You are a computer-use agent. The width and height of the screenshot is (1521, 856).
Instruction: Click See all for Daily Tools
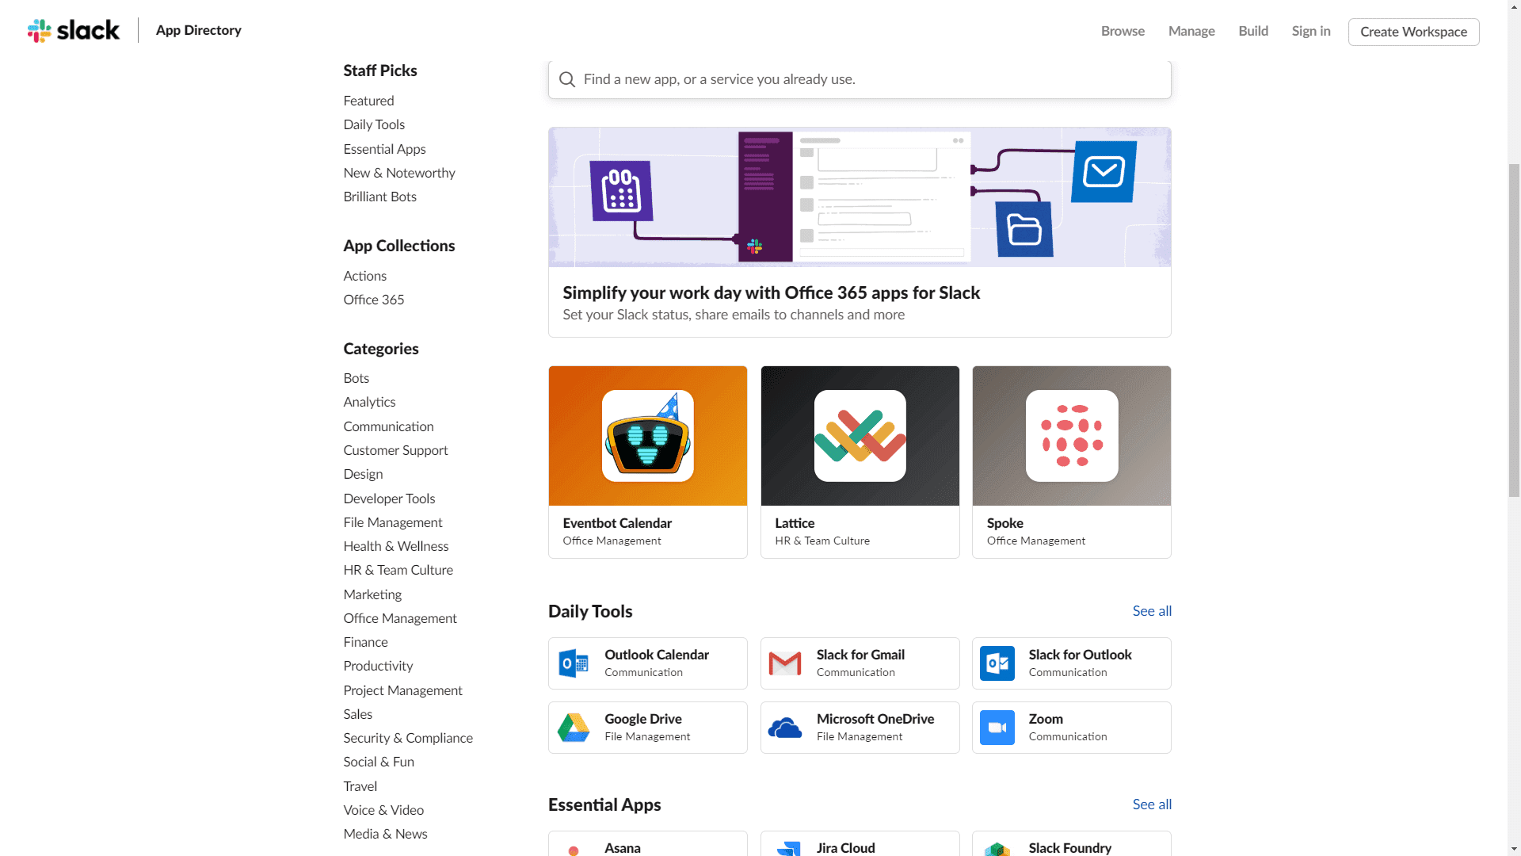[1152, 611]
